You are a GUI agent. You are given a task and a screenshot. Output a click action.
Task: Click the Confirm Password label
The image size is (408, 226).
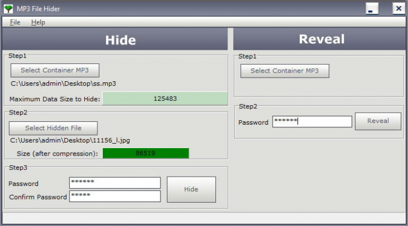[38, 197]
